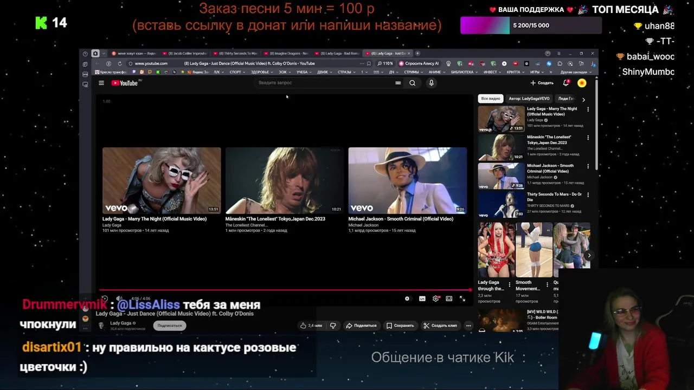The width and height of the screenshot is (694, 390).
Task: Open more actions ellipsis under the video
Action: pos(468,326)
